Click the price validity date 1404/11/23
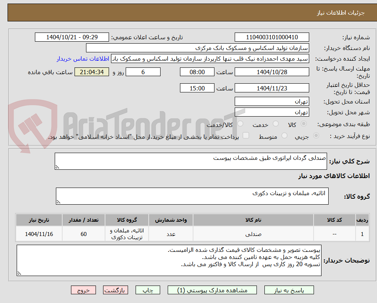This screenshot has height=303, width=377. (x=272, y=88)
